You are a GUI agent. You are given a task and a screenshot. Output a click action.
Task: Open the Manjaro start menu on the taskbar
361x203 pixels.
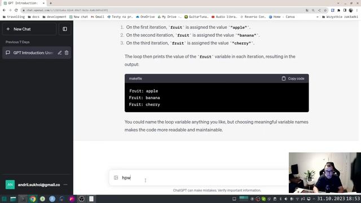pyautogui.click(x=4, y=199)
